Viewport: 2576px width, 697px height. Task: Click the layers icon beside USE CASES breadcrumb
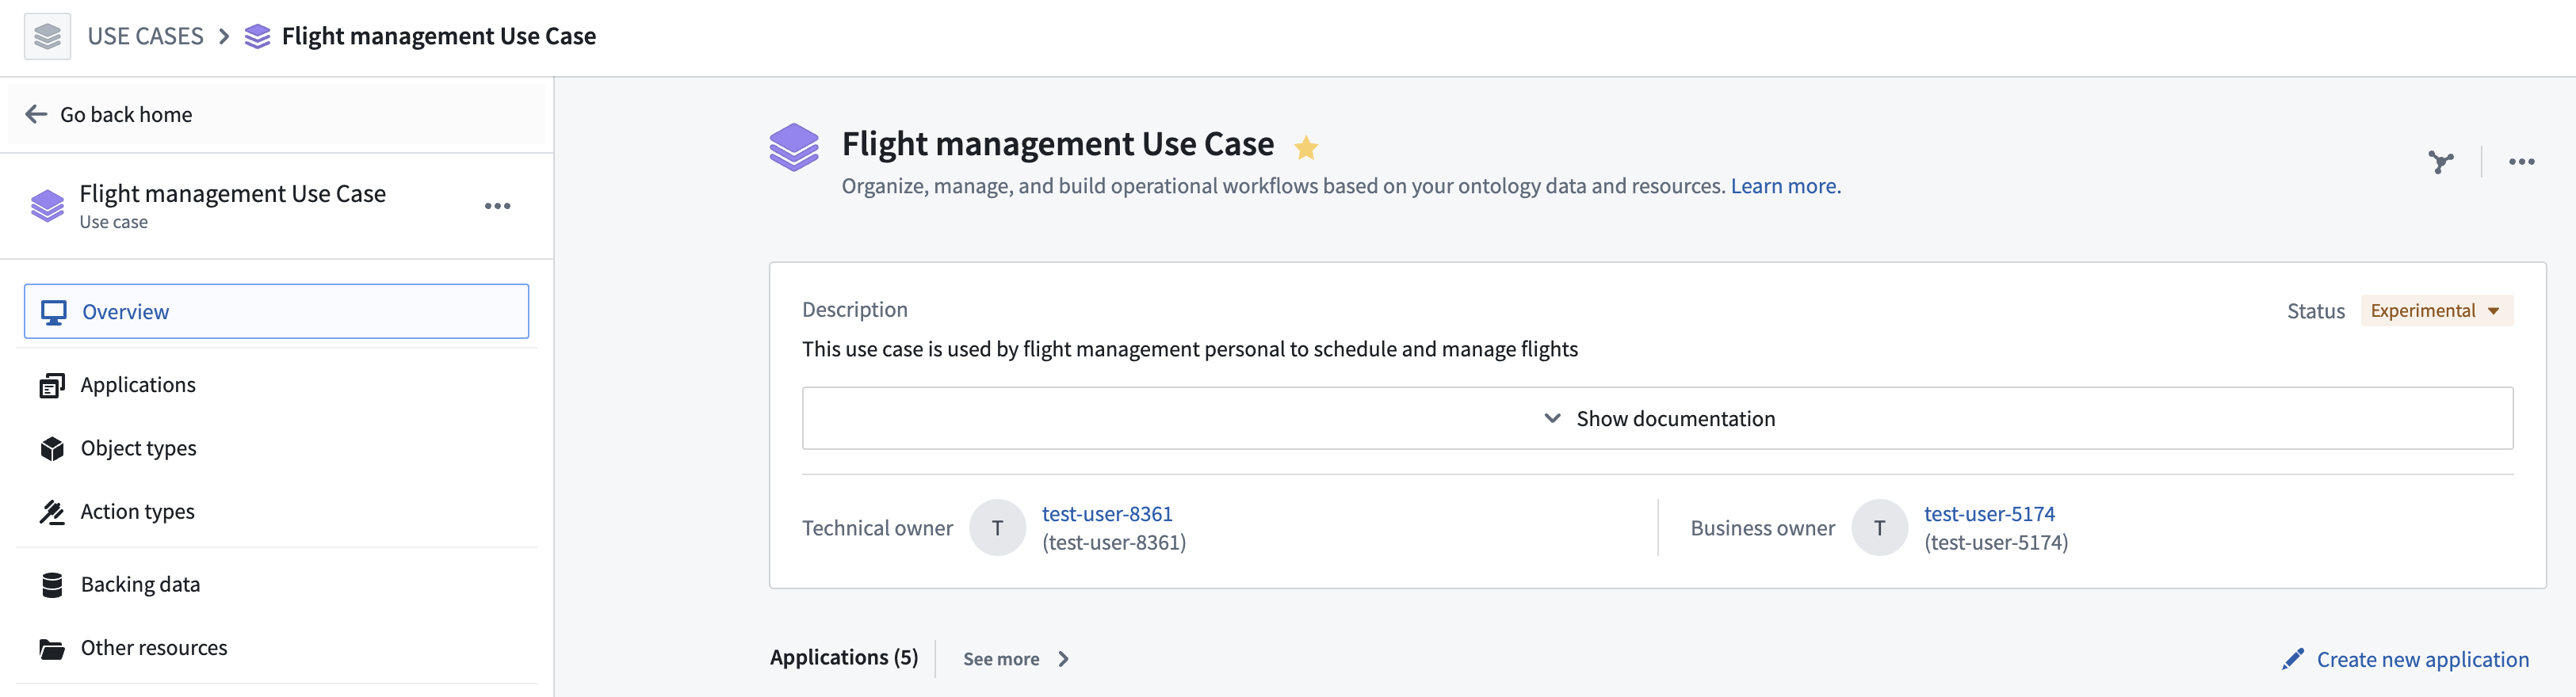[x=47, y=36]
